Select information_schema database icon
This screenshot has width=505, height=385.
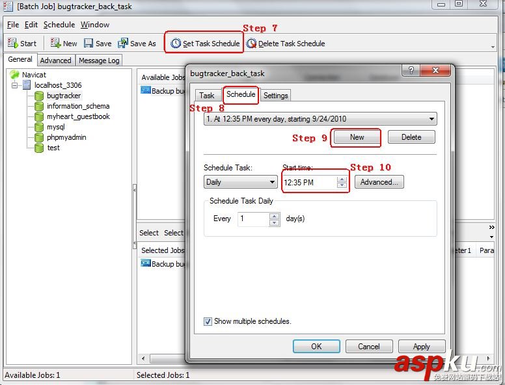tap(39, 106)
